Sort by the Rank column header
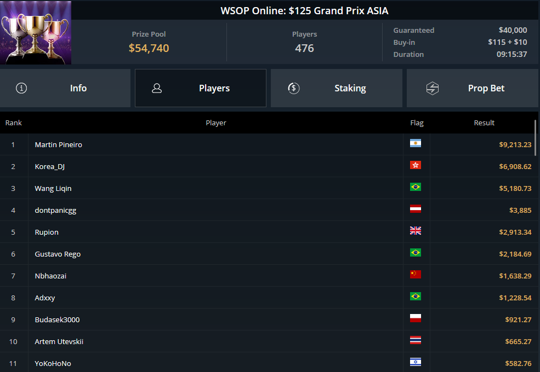The image size is (540, 372). pos(13,123)
